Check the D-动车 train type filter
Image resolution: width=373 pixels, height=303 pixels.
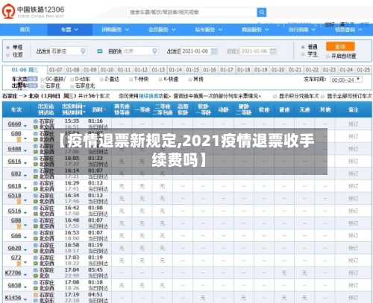click(x=72, y=80)
